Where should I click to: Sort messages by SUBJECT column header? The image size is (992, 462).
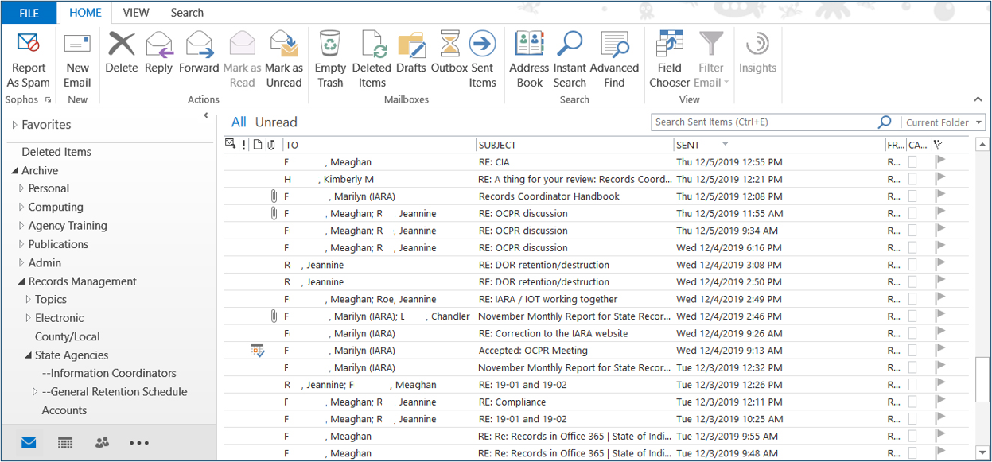[573, 145]
